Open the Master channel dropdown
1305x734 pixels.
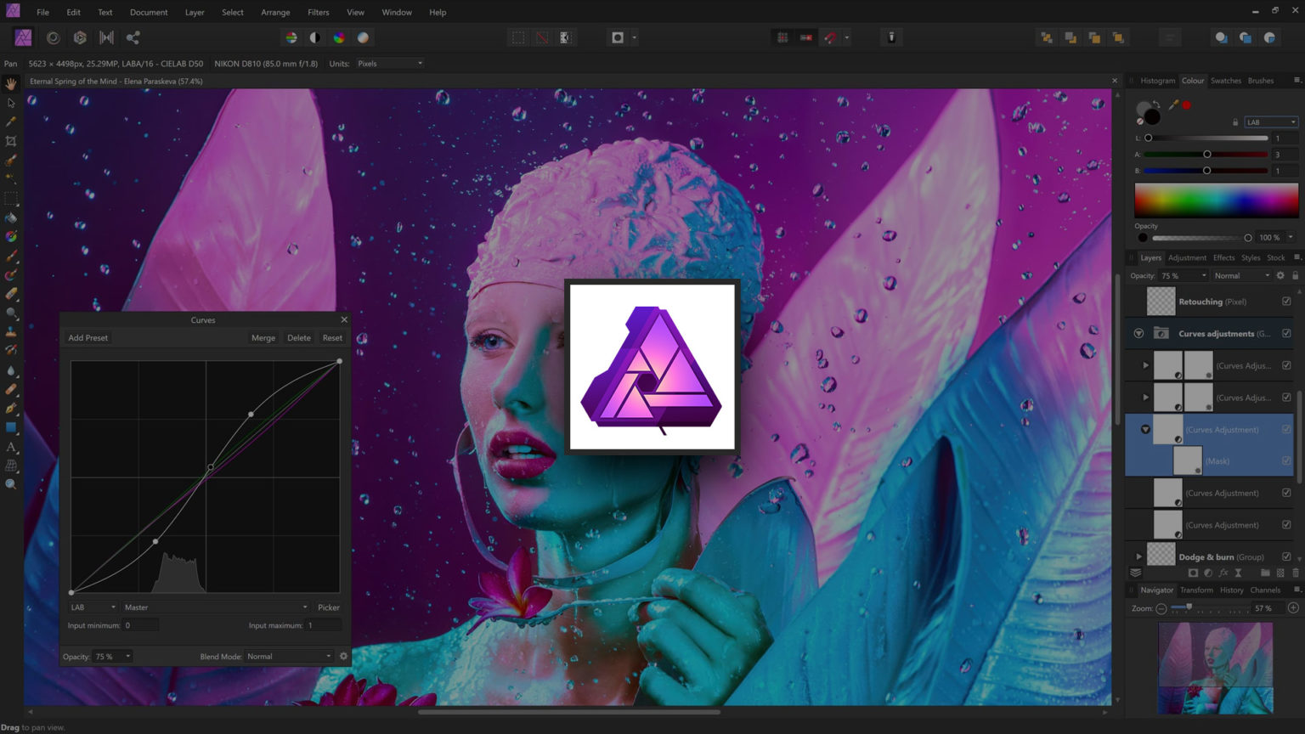pos(215,607)
